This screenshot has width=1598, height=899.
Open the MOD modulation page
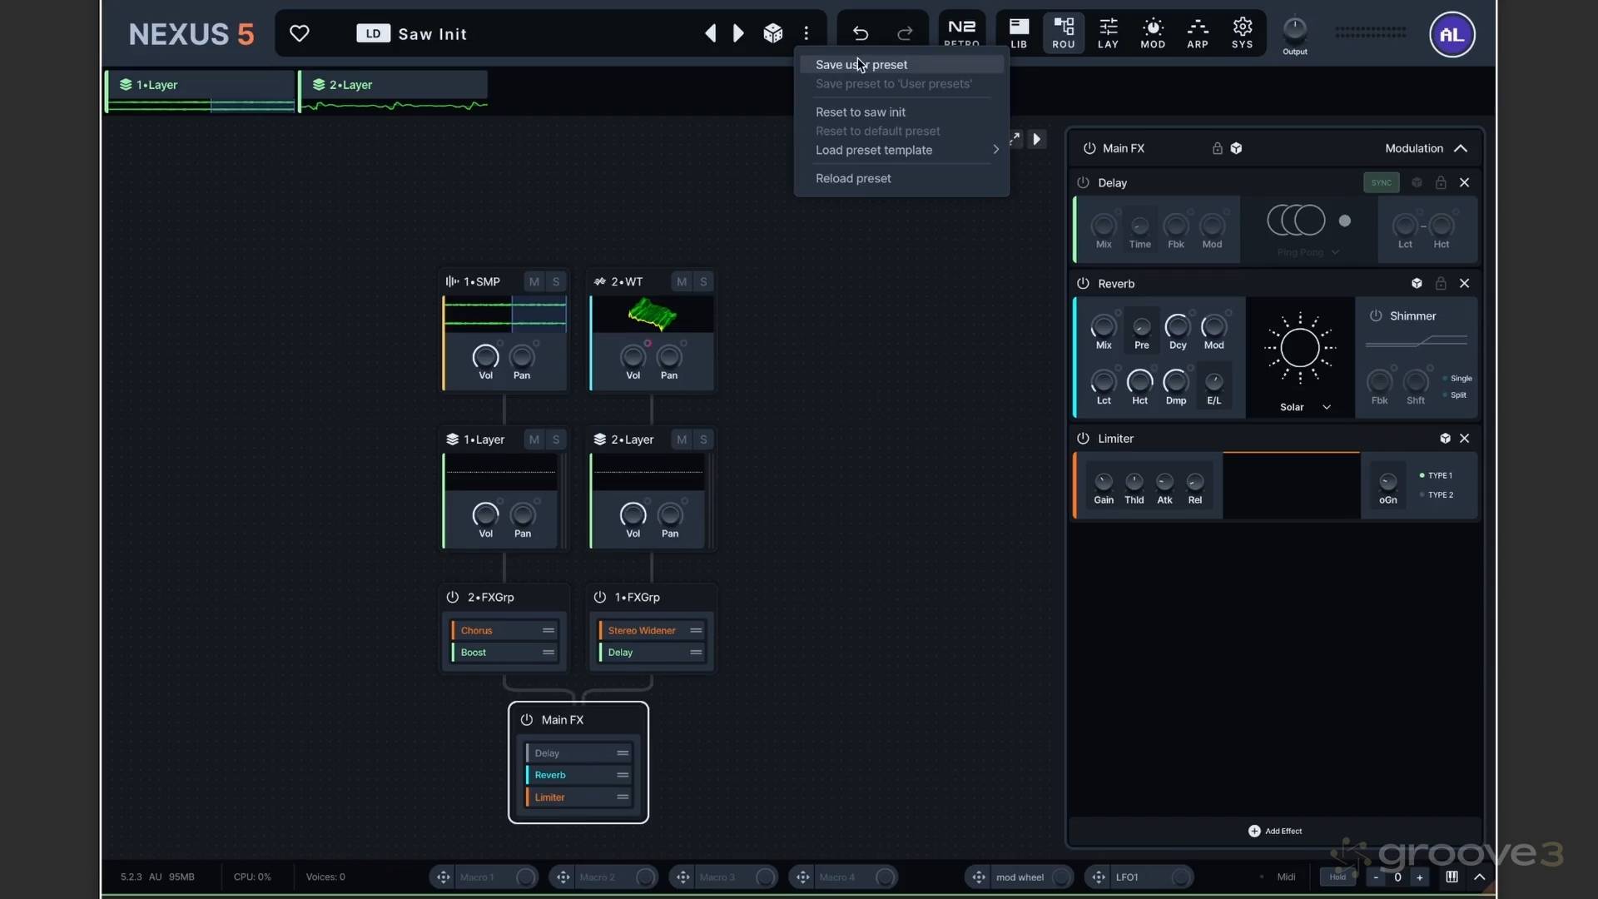click(1153, 33)
